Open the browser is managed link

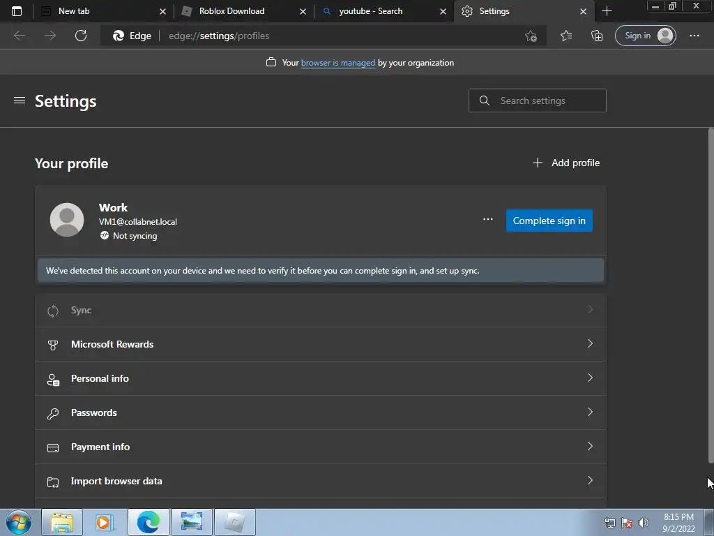(338, 63)
